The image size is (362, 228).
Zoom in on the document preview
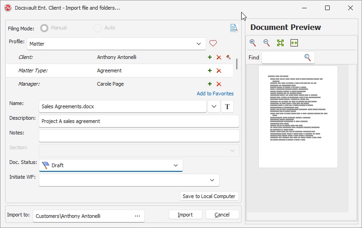coord(253,43)
